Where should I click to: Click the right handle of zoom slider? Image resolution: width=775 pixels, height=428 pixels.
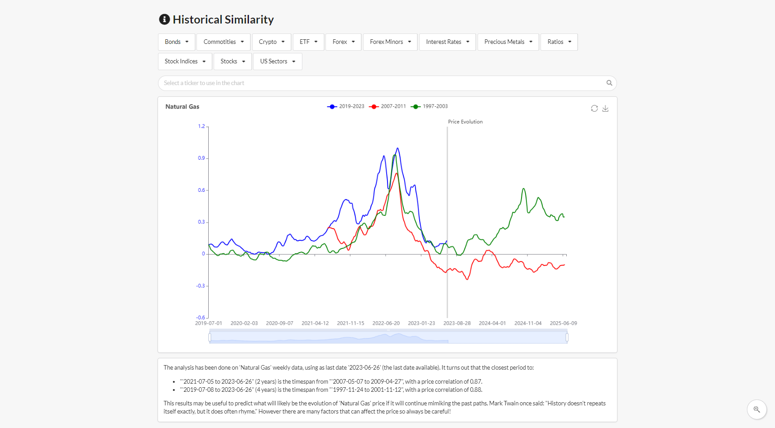(x=567, y=338)
